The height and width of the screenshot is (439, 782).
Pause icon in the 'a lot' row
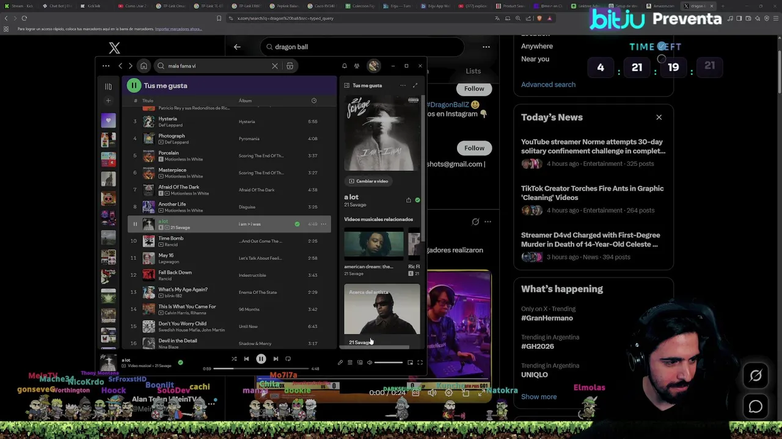135,224
